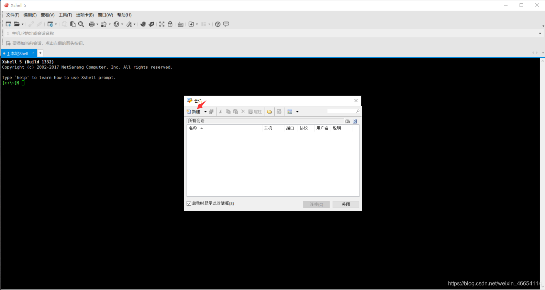The height and width of the screenshot is (290, 545).
Task: Sort by the 主机 column header
Action: (x=273, y=128)
